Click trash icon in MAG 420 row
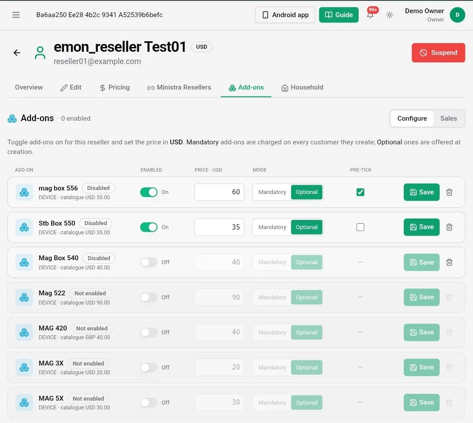The image size is (473, 423). (449, 333)
